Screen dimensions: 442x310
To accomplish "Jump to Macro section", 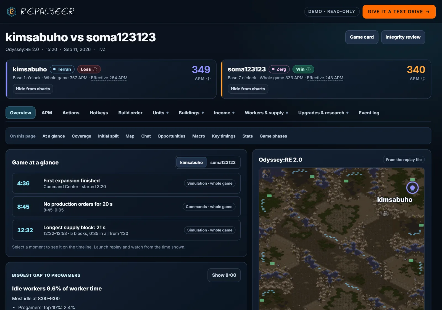I will [x=199, y=136].
